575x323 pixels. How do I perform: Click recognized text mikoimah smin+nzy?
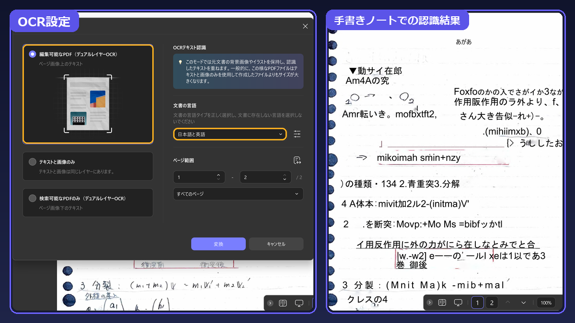coord(419,157)
